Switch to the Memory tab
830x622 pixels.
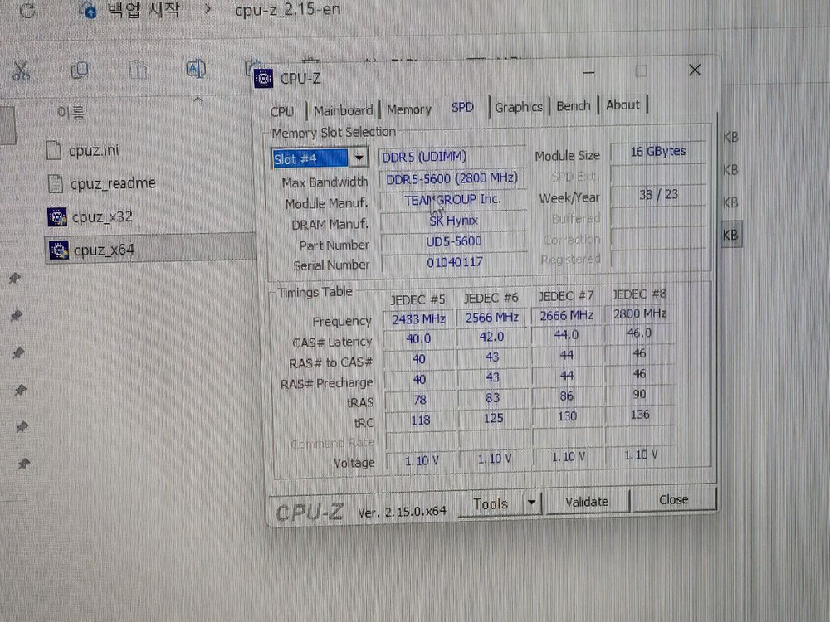[x=408, y=109]
